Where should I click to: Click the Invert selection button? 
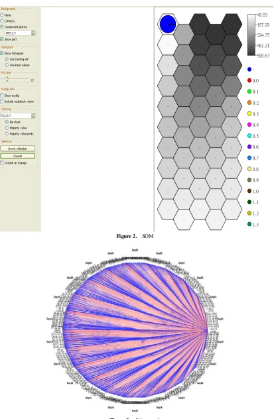[x=18, y=149]
